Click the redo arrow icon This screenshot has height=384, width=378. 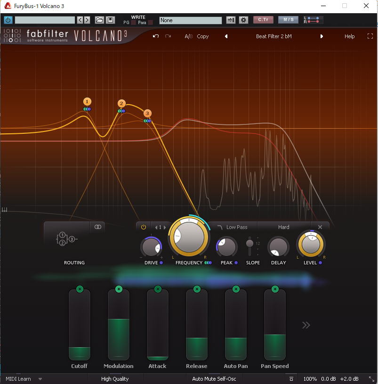click(x=168, y=36)
